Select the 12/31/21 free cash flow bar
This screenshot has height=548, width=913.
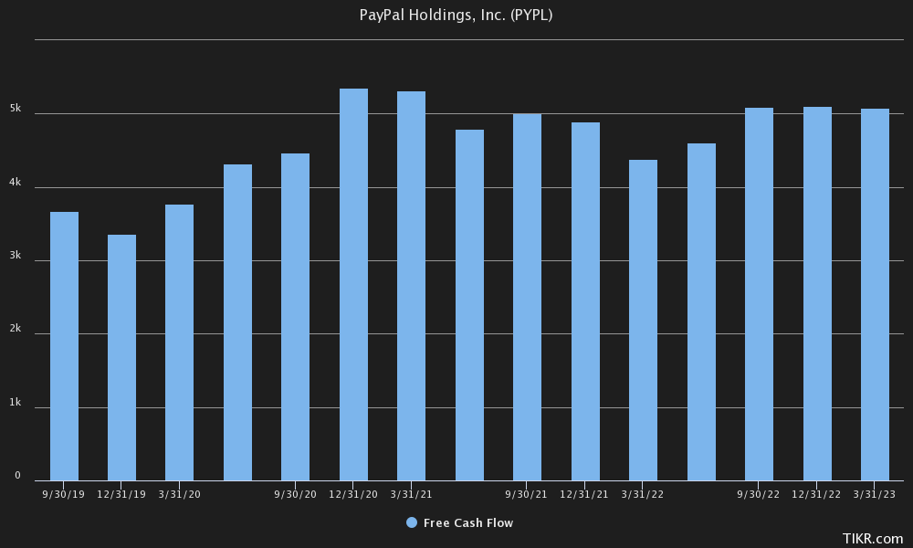585,301
